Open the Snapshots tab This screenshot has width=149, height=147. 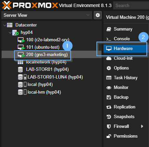click(126, 117)
